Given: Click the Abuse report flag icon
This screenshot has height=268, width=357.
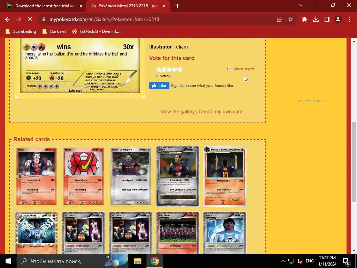Looking at the screenshot, I should coord(229,69).
